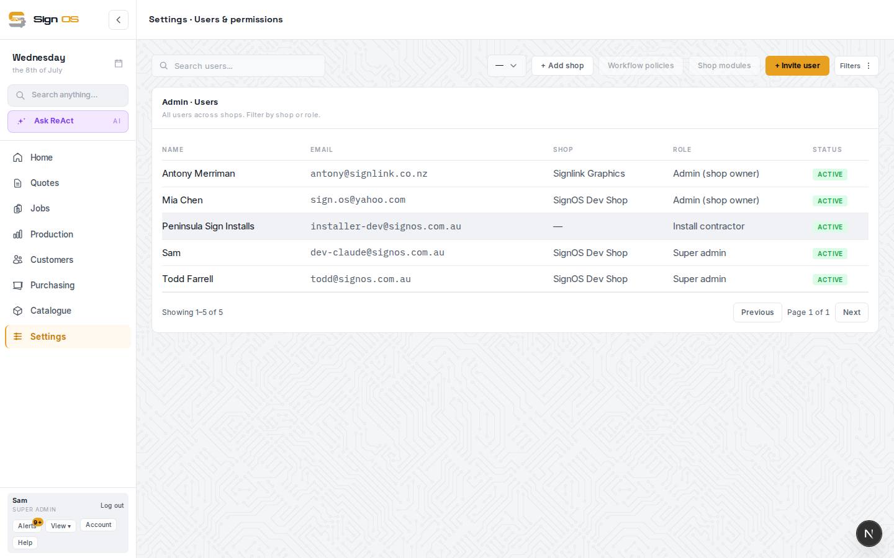Open the Help button
Image resolution: width=894 pixels, height=558 pixels.
[25, 542]
